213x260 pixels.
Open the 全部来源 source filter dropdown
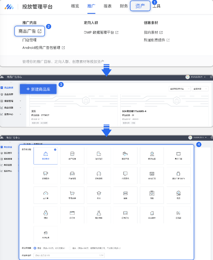[200, 89]
